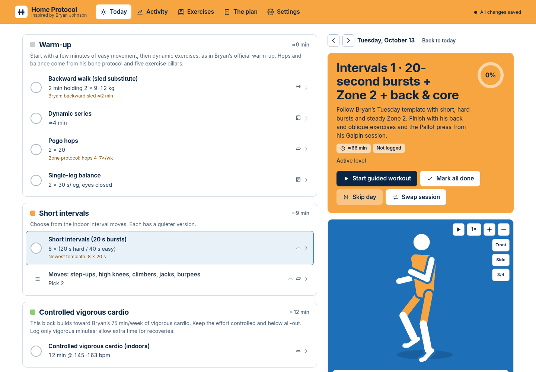Open the Exercises tab
Screen dimensions: 536x372
[196, 12]
